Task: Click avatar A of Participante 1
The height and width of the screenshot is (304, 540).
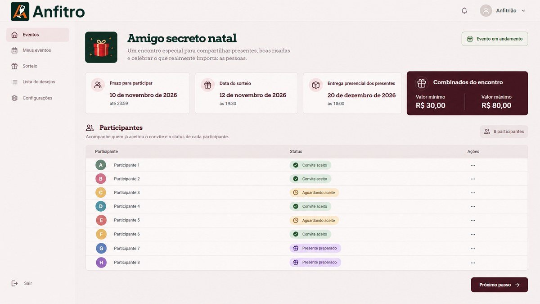Action: pyautogui.click(x=101, y=165)
